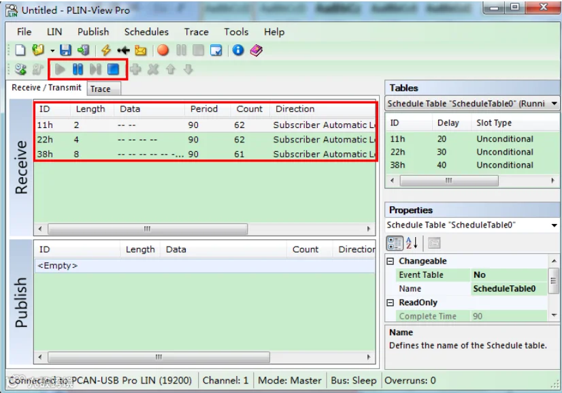This screenshot has height=393, width=562.
Task: Select schedule slot 38h with delay 40
Action: [x=472, y=165]
